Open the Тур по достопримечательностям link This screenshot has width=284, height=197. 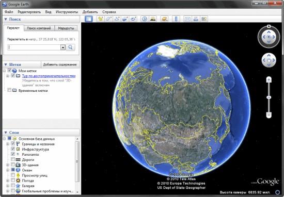(x=49, y=76)
